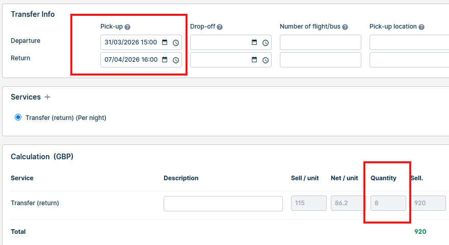Open clock picker for Departure pick-up
This screenshot has width=449, height=245.
point(176,42)
